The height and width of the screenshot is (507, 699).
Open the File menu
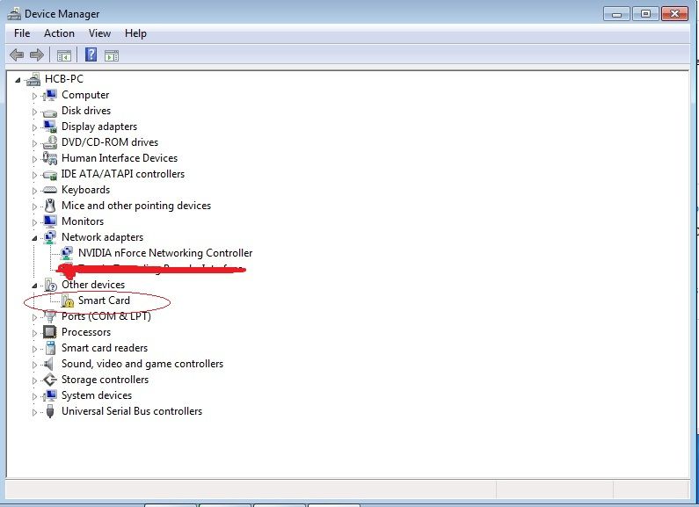[22, 33]
